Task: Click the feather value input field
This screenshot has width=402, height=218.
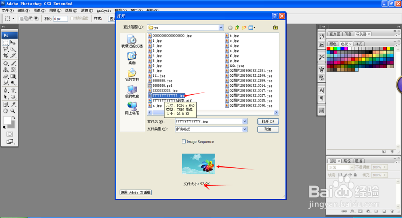Action: [61, 19]
